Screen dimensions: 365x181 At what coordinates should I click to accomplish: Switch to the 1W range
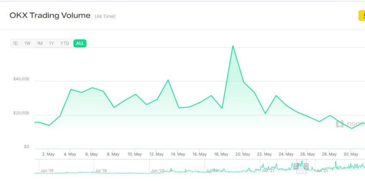pos(27,43)
